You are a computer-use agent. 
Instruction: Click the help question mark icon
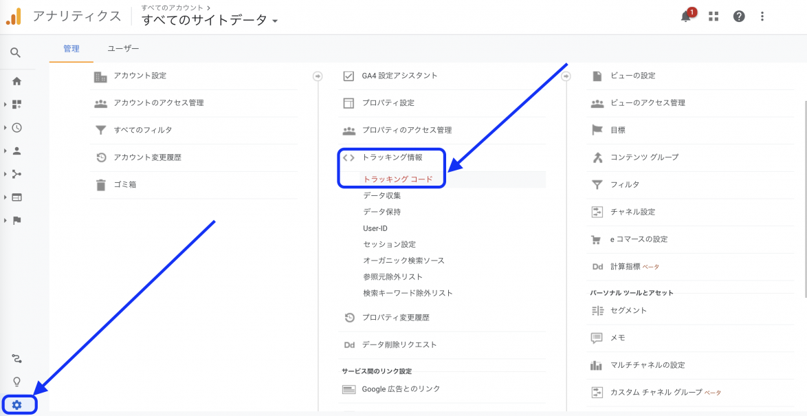739,17
